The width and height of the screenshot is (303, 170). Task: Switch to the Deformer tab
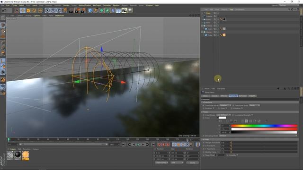[243, 96]
